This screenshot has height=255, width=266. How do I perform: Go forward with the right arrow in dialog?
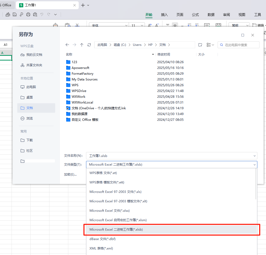click(x=74, y=45)
